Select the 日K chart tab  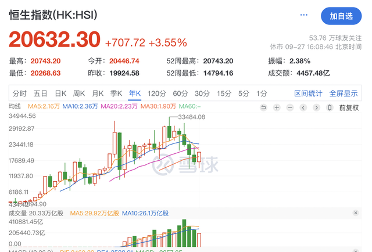[60, 93]
